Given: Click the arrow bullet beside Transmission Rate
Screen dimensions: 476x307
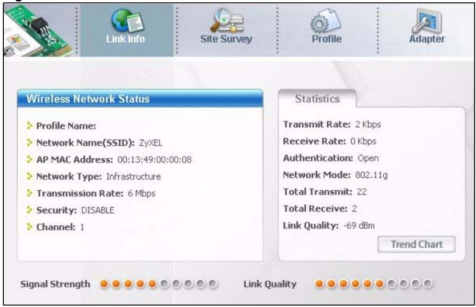Looking at the screenshot, I should pos(30,193).
